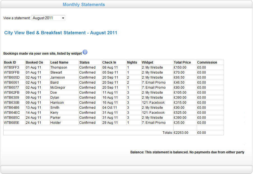Click the Commission column header

(207, 62)
